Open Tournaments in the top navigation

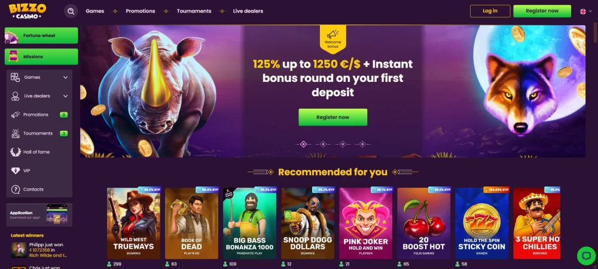[x=194, y=11]
